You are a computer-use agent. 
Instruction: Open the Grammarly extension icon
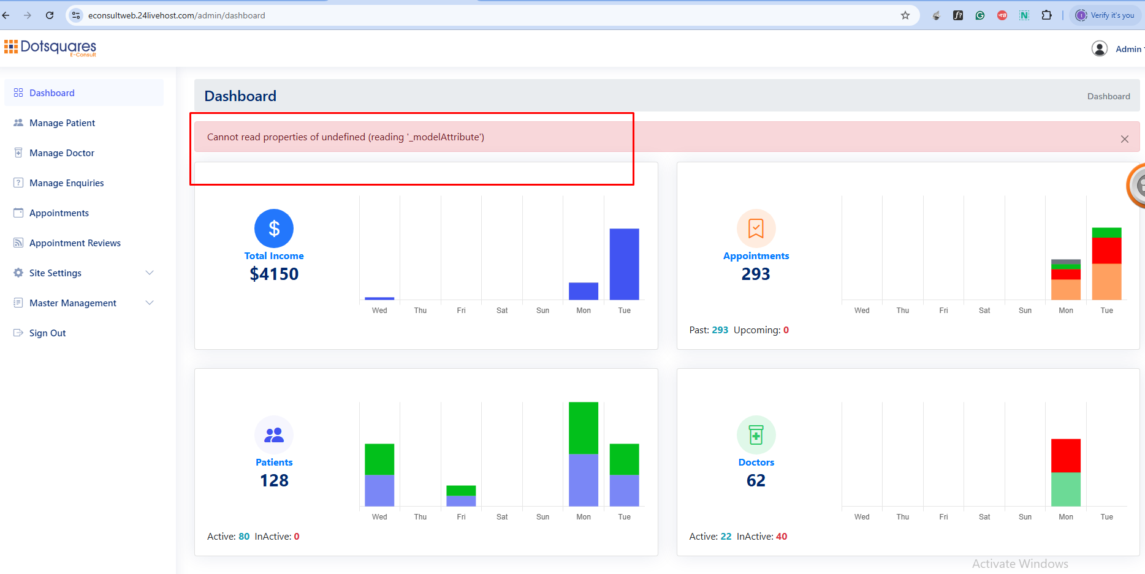pyautogui.click(x=980, y=15)
